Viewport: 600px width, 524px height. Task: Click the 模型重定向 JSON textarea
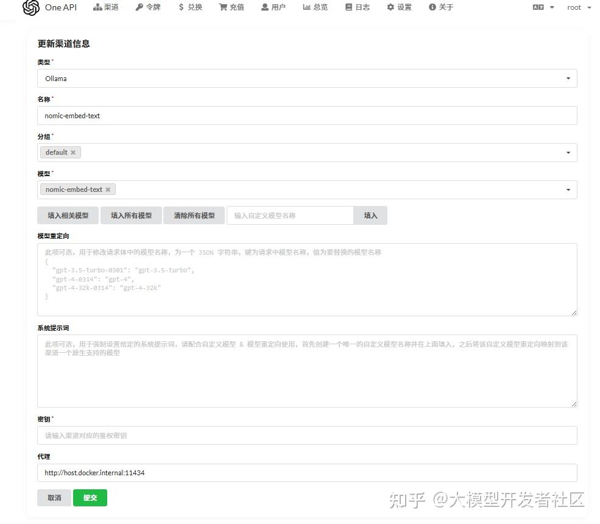click(x=307, y=280)
